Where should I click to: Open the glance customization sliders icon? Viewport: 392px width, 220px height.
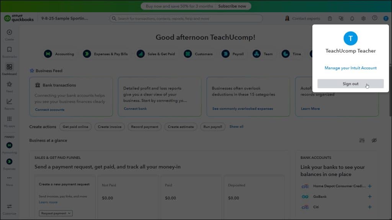362,140
